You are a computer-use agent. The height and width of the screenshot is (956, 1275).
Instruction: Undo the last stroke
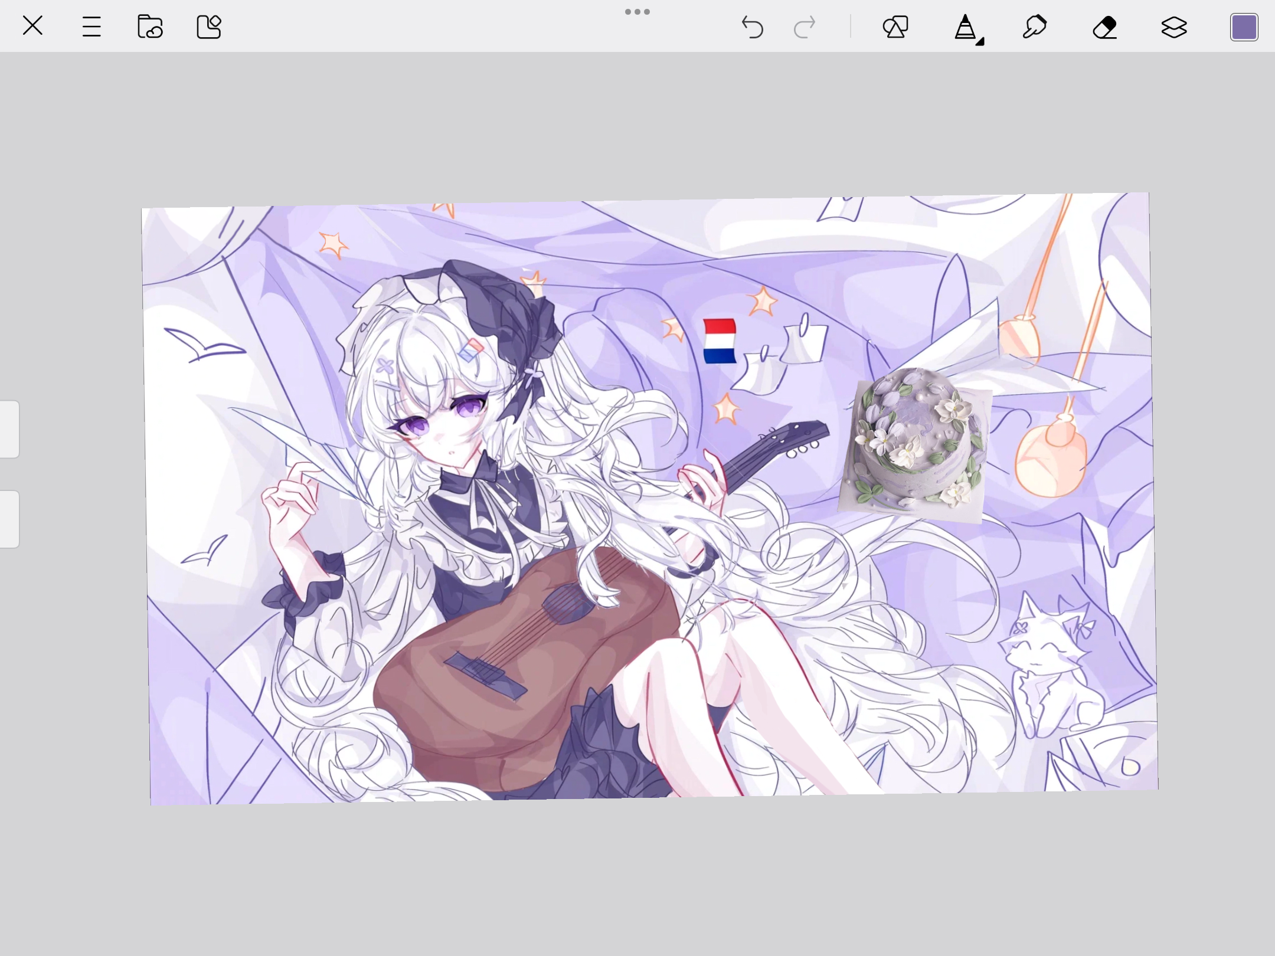point(752,27)
